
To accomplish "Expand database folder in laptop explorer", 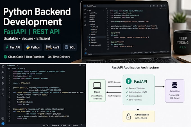I will [x=92, y=15].
